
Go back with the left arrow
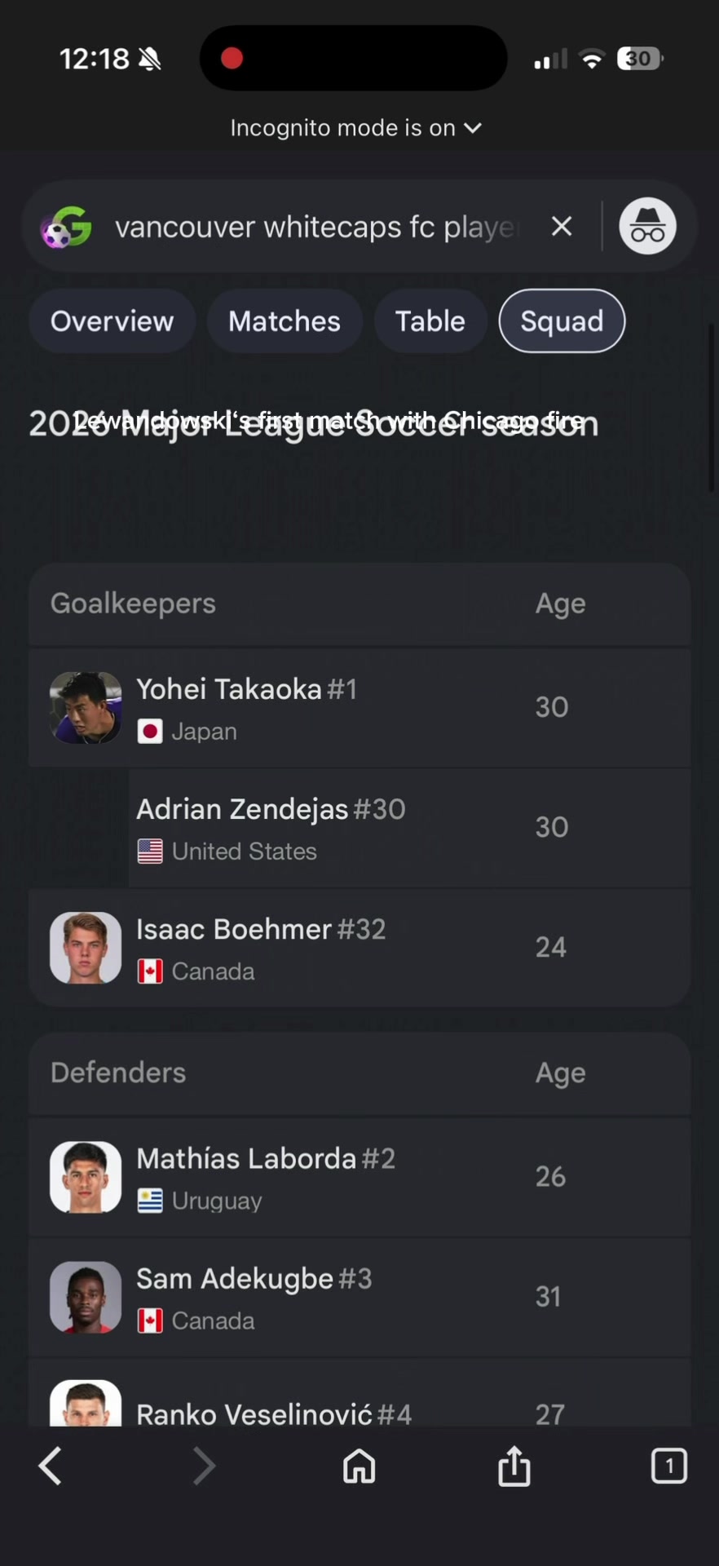pyautogui.click(x=51, y=1466)
